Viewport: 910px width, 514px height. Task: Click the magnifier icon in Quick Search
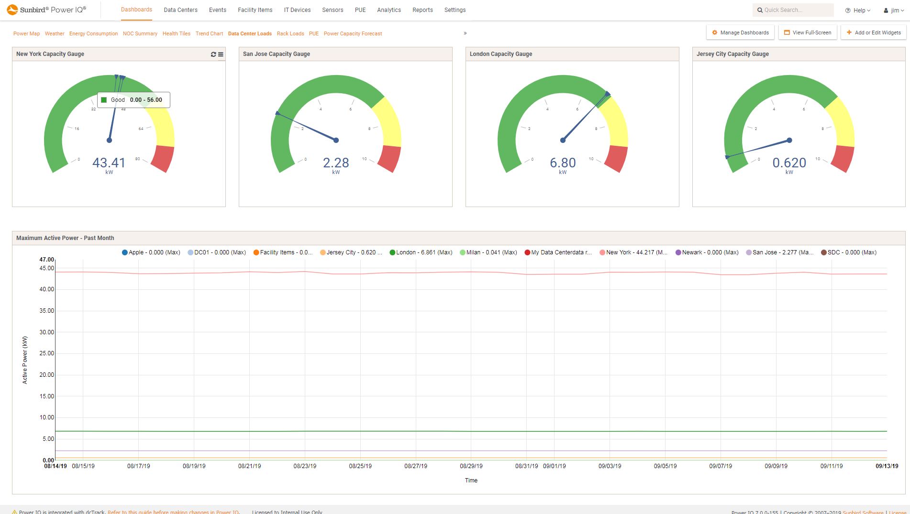tap(760, 10)
